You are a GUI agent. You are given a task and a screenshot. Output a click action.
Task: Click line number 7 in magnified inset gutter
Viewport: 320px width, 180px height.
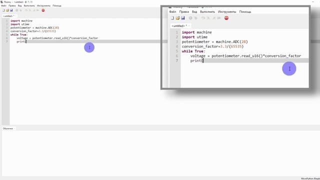coord(177,60)
